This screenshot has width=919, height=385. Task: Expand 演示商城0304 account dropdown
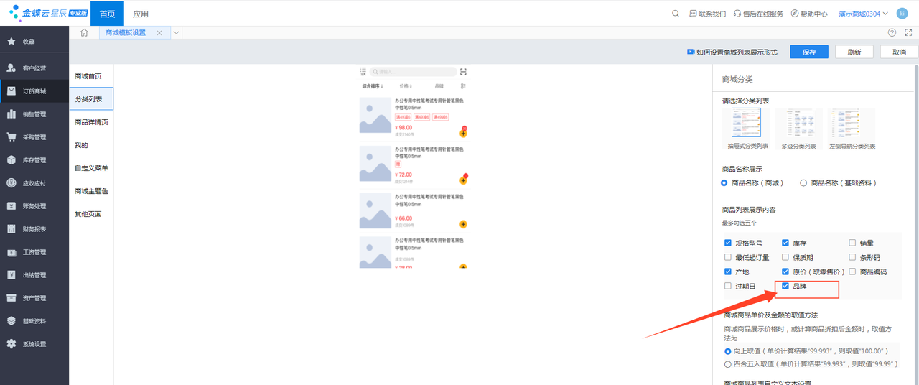864,14
